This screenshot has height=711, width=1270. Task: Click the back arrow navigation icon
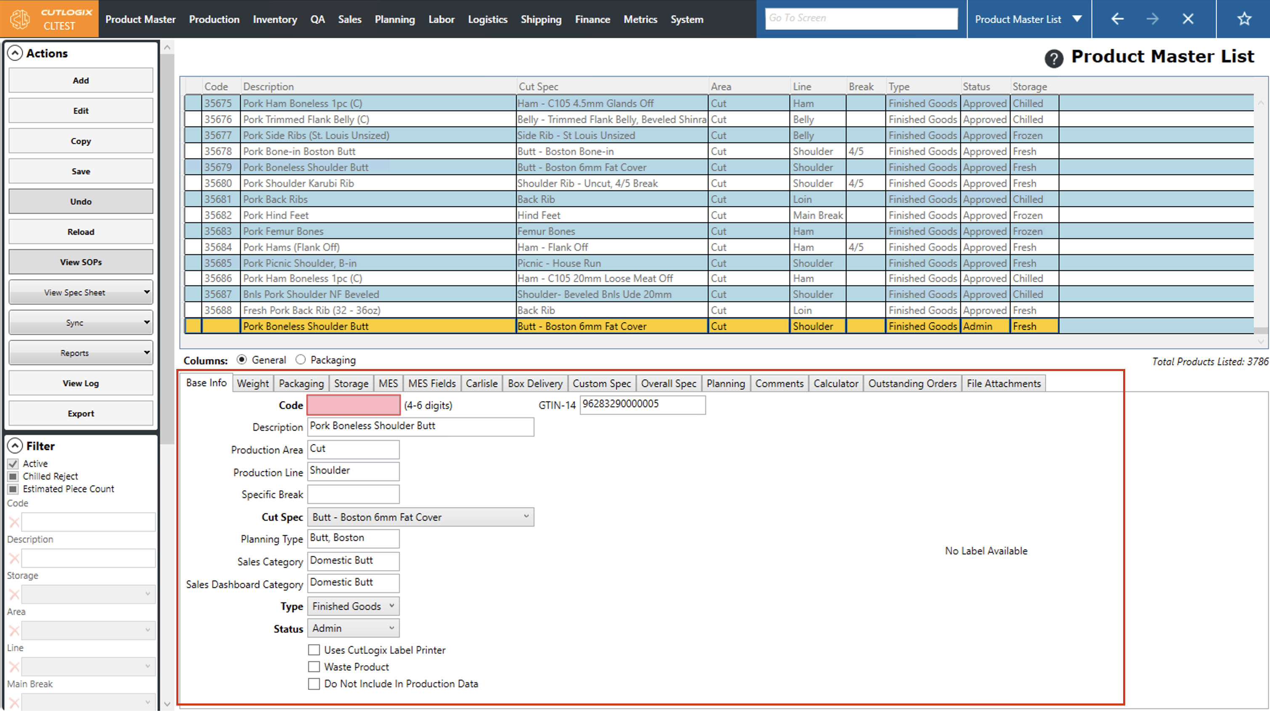(1117, 19)
